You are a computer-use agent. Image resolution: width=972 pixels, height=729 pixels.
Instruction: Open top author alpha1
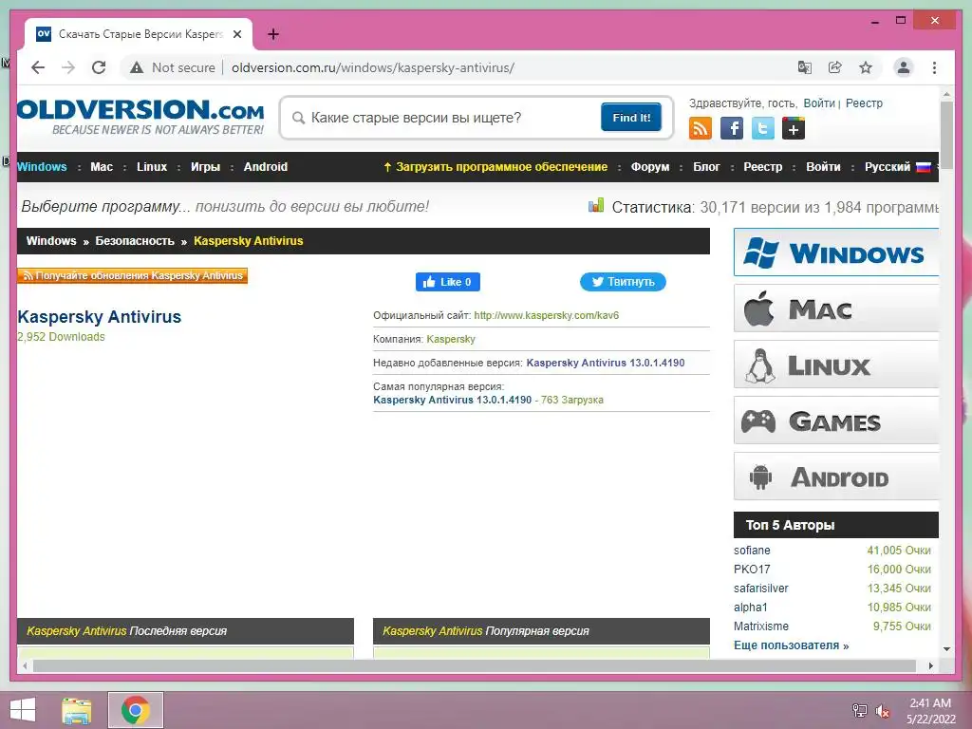[x=751, y=607]
